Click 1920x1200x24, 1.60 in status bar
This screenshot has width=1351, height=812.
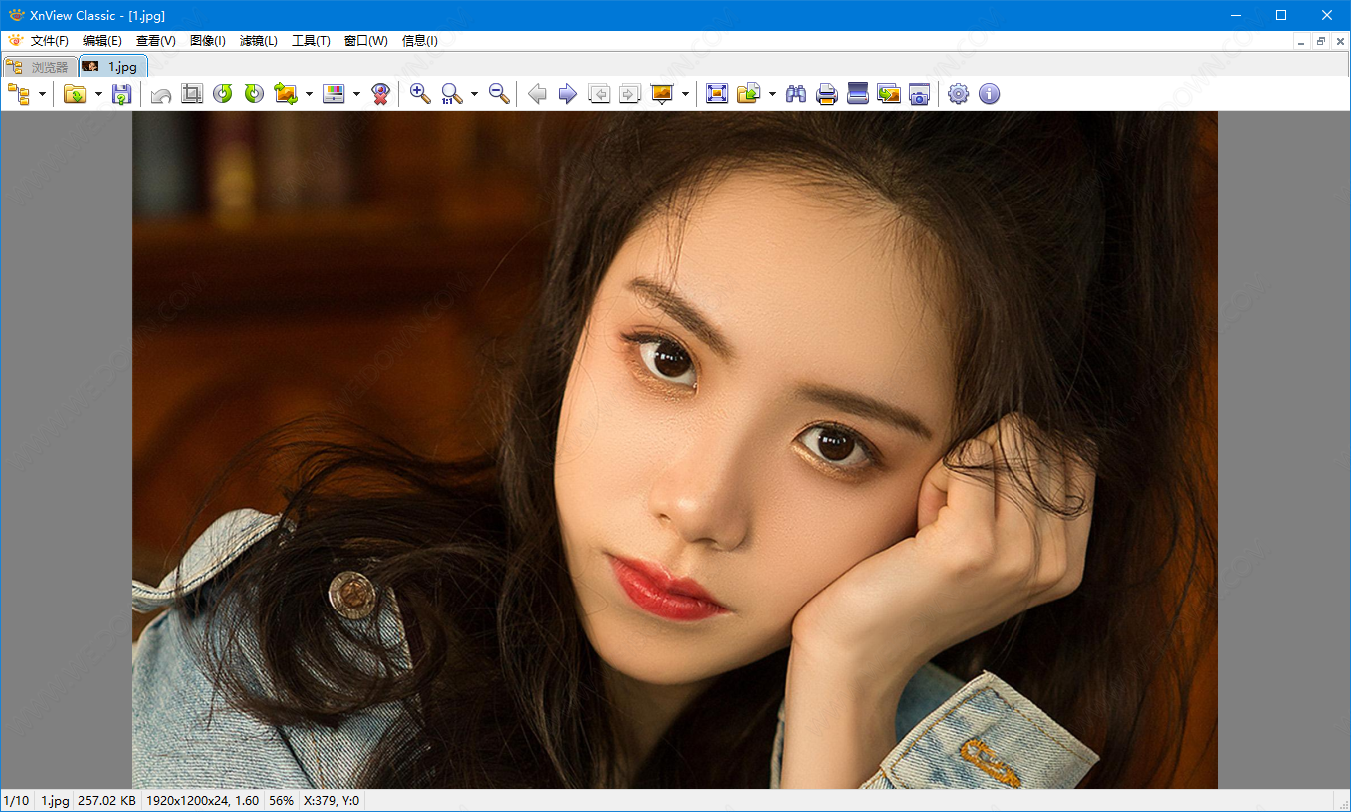tap(203, 801)
